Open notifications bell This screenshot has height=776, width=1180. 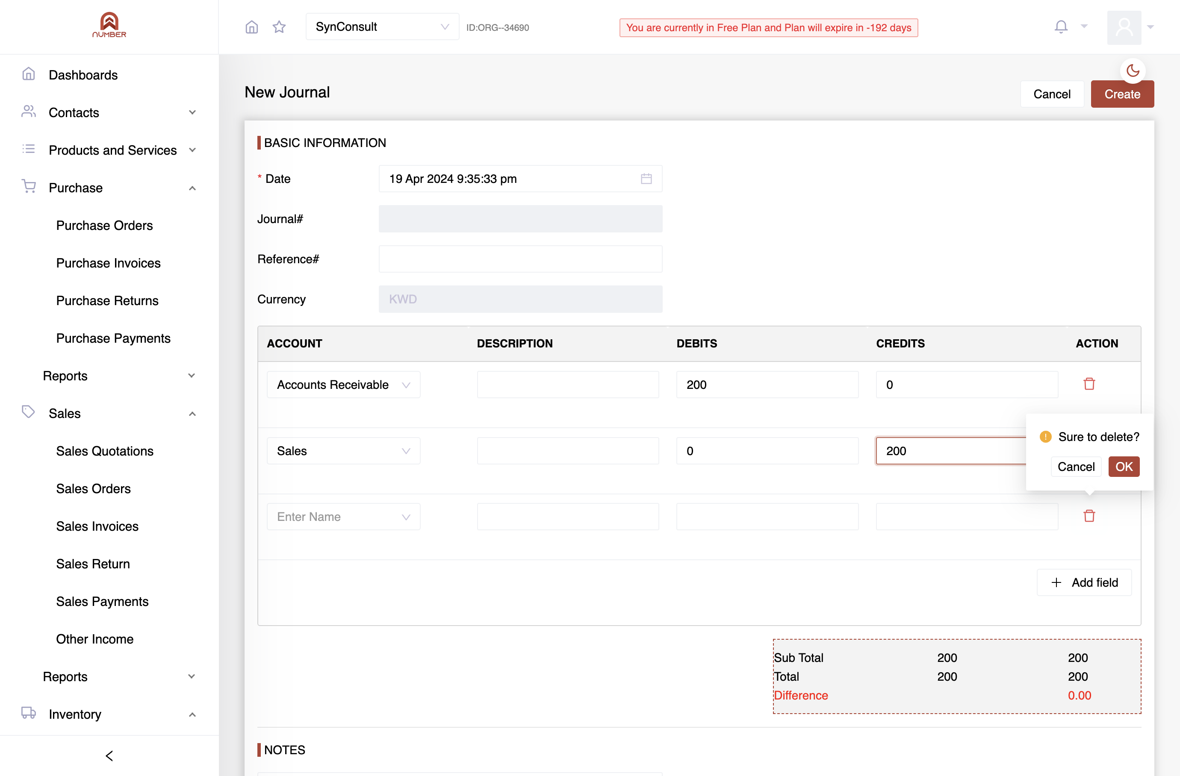[1061, 27]
